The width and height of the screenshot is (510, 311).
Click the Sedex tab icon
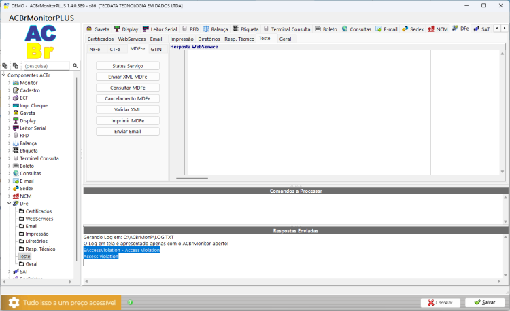405,29
